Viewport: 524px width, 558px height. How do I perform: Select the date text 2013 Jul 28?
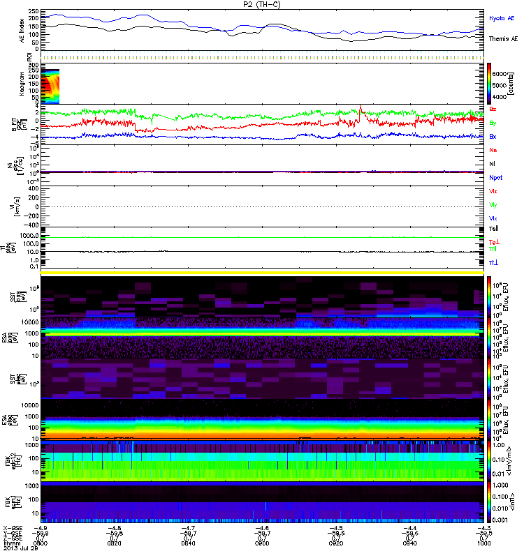[21, 548]
